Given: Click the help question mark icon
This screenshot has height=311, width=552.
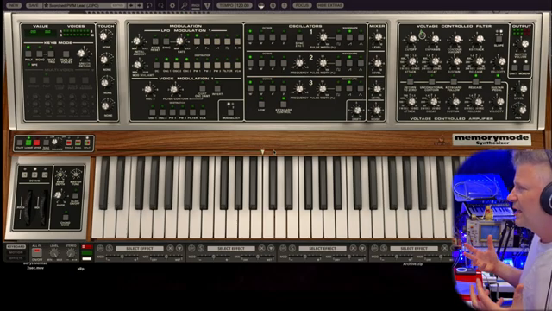Looking at the screenshot, I should coord(285,5).
